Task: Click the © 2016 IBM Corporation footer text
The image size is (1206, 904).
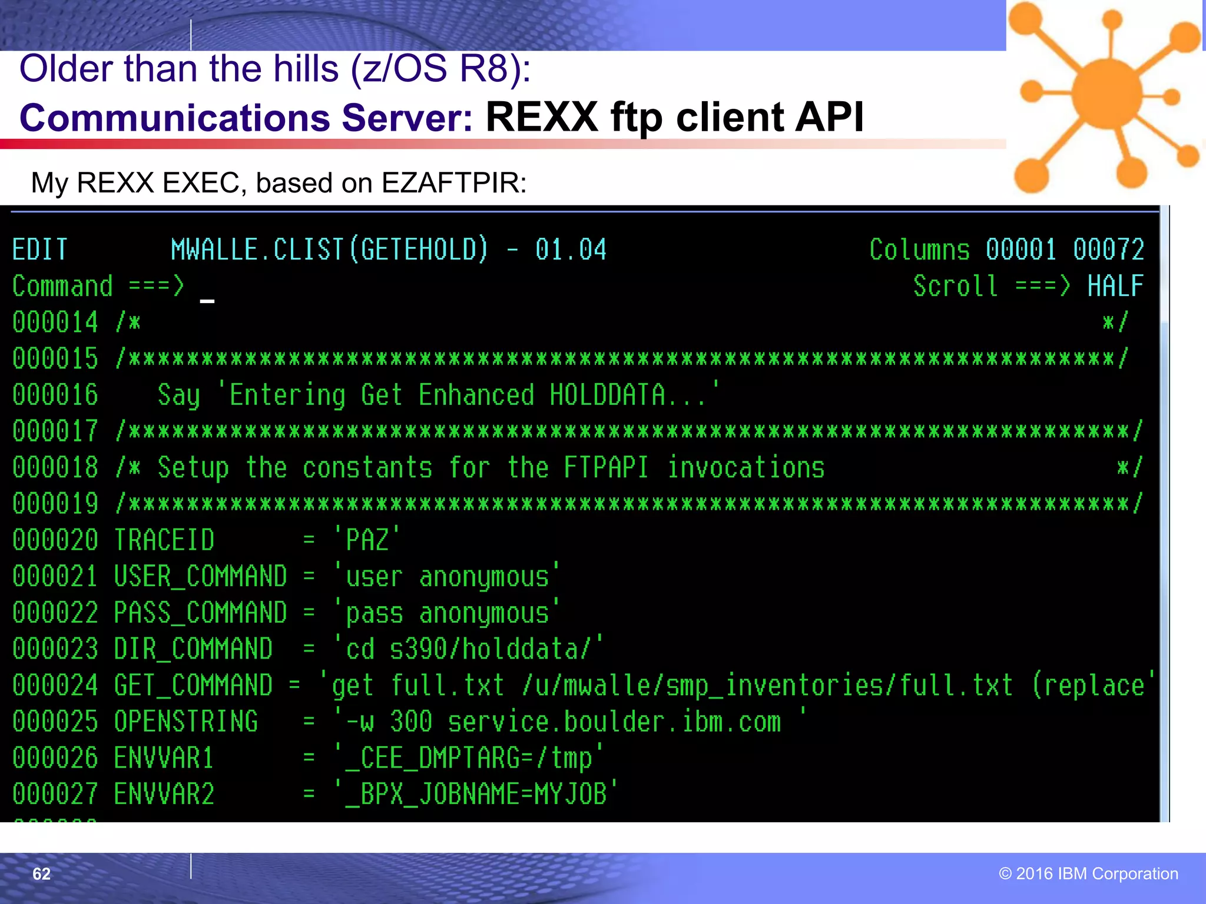Action: (1089, 873)
